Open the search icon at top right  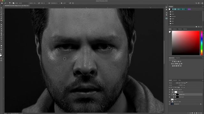pos(196,3)
